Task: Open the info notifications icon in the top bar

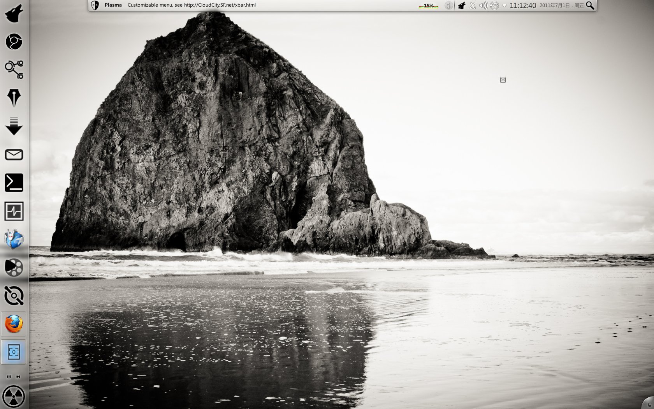Action: (x=449, y=5)
